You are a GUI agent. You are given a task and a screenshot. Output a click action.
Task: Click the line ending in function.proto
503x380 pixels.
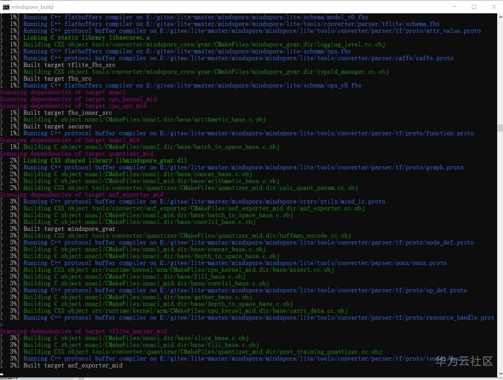coord(237,133)
